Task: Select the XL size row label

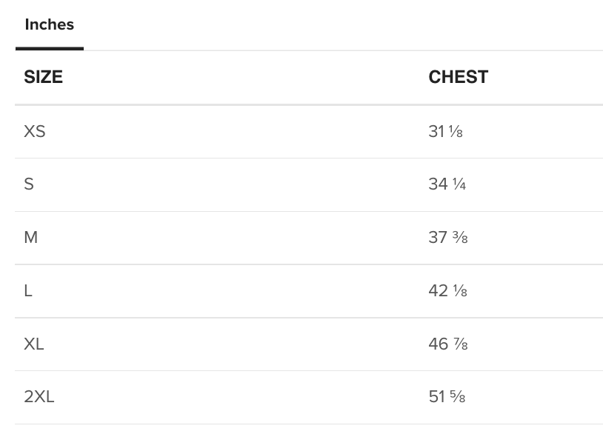Action: coord(34,344)
